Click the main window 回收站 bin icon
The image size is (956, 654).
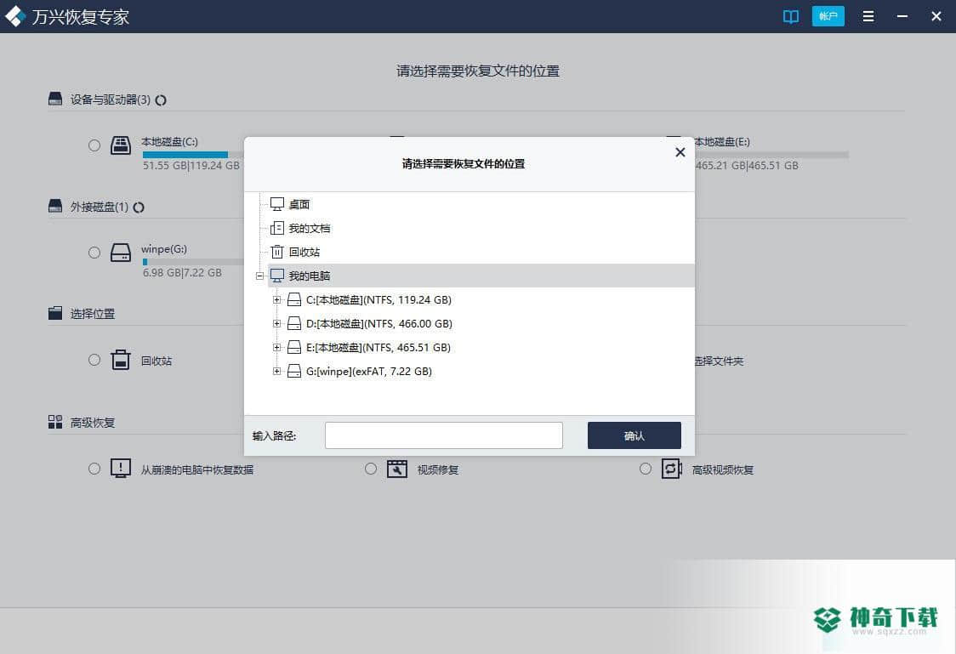click(x=121, y=360)
